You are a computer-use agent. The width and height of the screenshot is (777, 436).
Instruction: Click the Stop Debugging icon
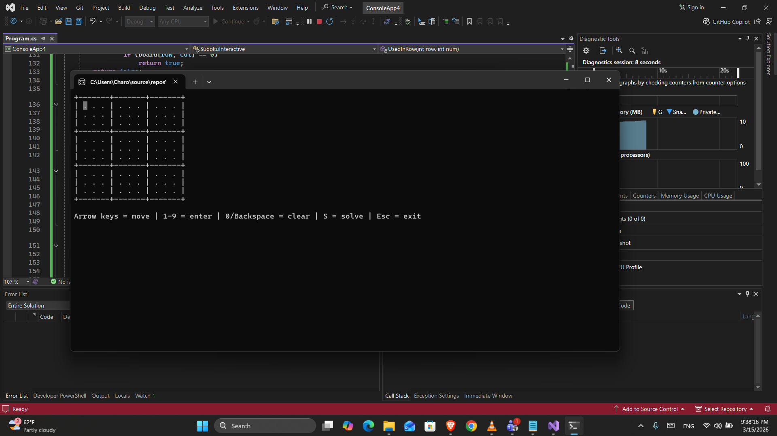(319, 21)
